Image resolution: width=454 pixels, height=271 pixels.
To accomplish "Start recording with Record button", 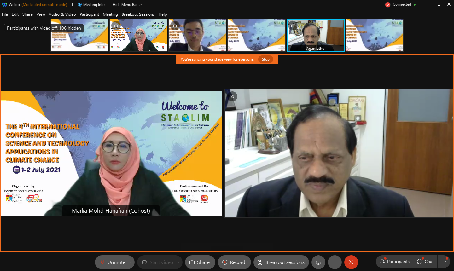I will (x=234, y=262).
